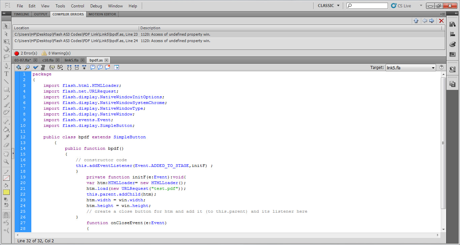This screenshot has height=245, width=460.
Task: Click Apply Block Comment icon
Action: 93,67
